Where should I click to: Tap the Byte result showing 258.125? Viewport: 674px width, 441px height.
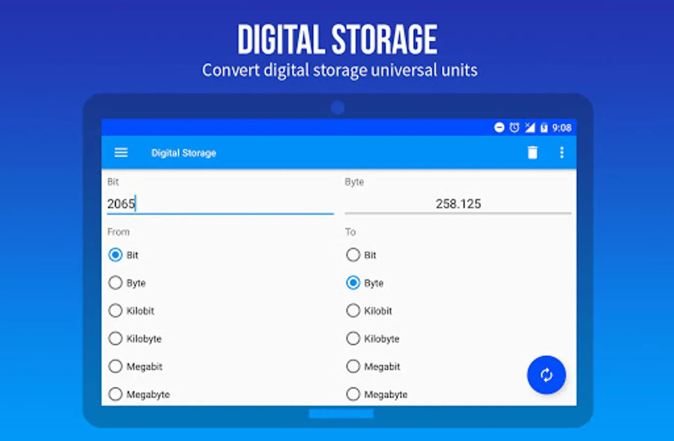click(x=458, y=204)
